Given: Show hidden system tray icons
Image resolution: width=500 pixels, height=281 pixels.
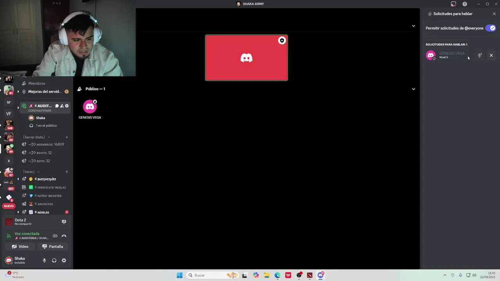Looking at the screenshot, I should pyautogui.click(x=445, y=275).
